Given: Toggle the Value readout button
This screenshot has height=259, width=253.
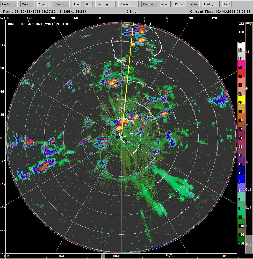Looking at the screenshot, I should click(x=194, y=4).
